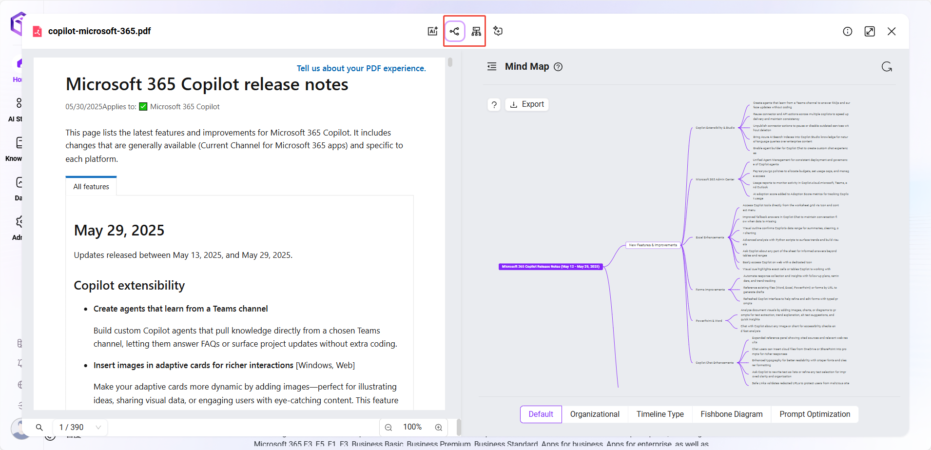Toggle the Mind Map outline list icon
Viewport: 931px width, 450px height.
(492, 67)
